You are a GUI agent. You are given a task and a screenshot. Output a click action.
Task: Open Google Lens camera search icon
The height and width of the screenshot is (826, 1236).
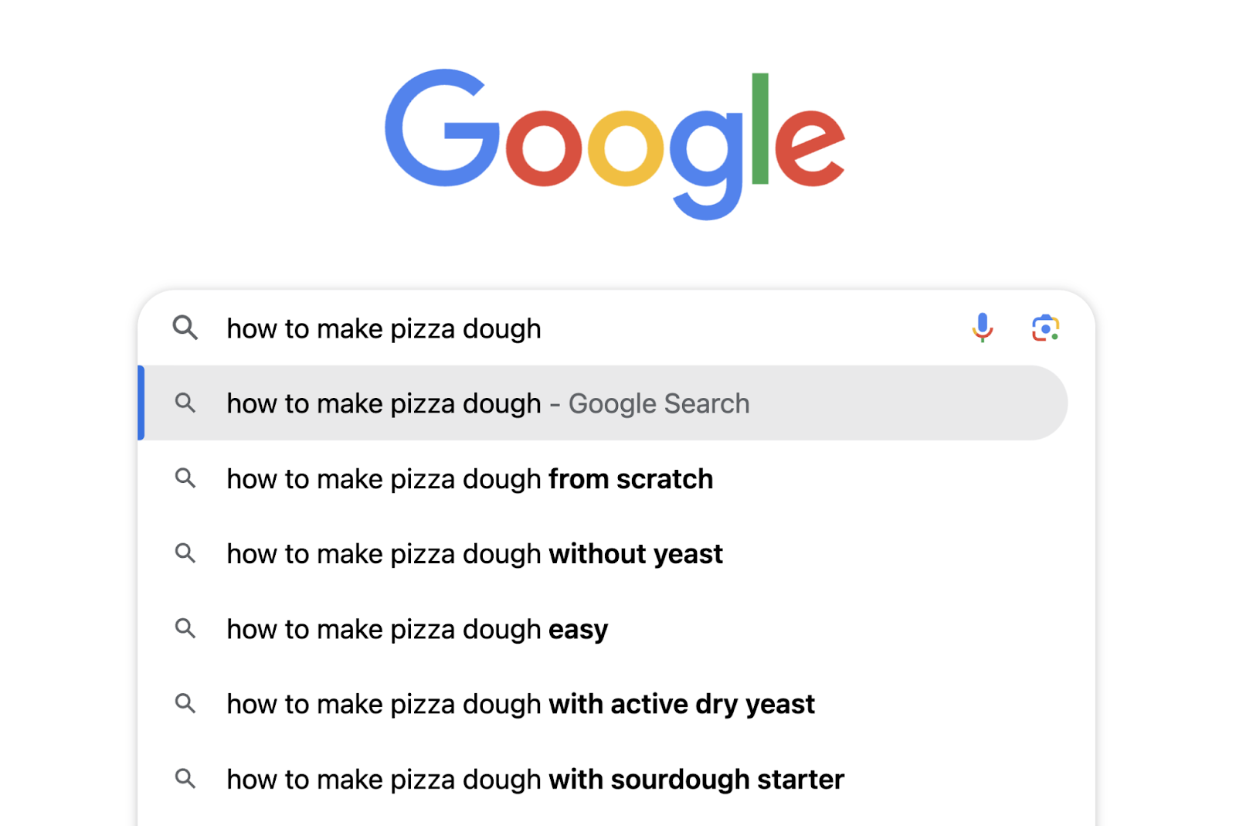point(1045,328)
